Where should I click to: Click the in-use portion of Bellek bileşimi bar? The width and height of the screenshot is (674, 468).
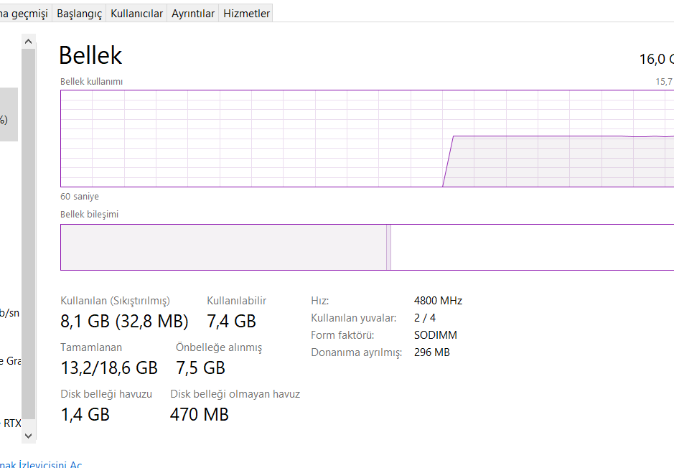coord(223,248)
